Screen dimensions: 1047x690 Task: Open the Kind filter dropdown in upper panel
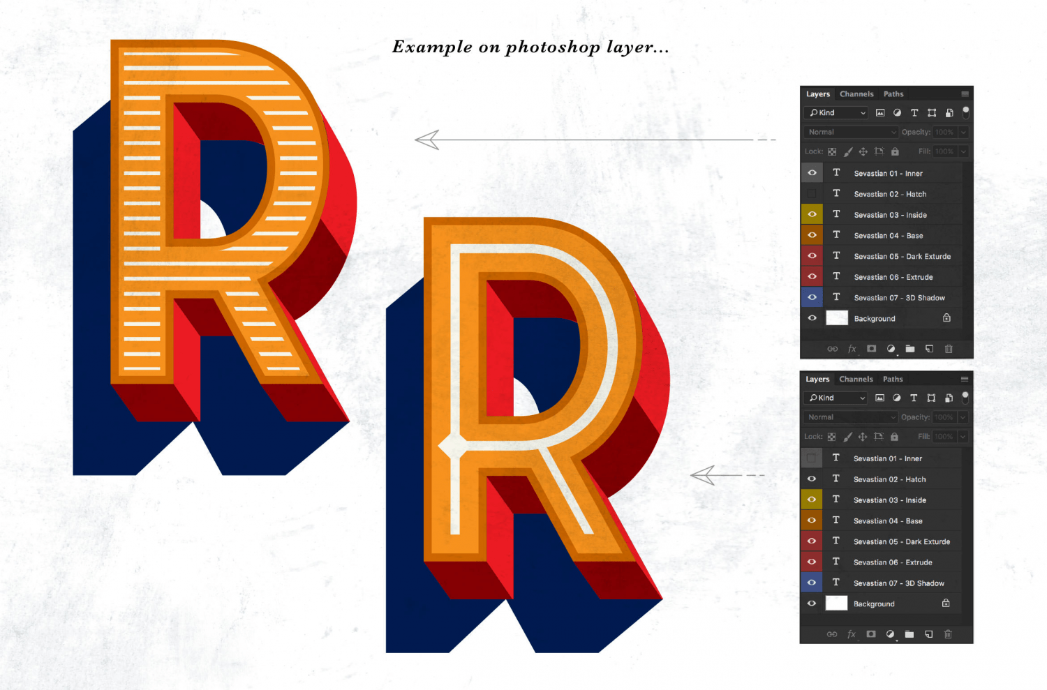838,113
